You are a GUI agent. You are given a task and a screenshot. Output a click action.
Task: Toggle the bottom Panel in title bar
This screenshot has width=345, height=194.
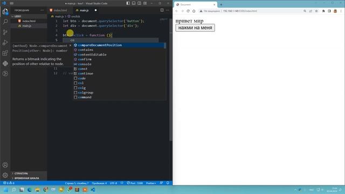coord(134,3)
